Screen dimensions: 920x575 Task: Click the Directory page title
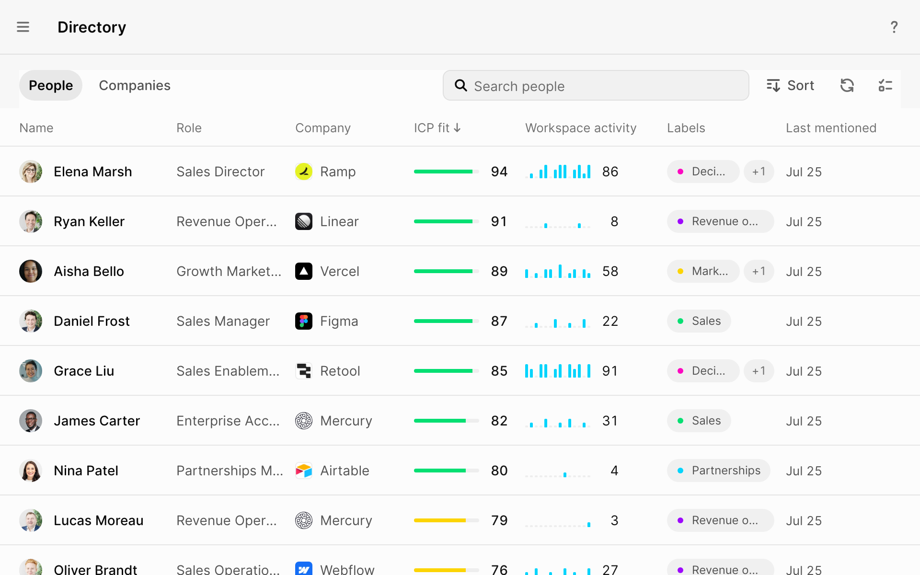click(92, 27)
